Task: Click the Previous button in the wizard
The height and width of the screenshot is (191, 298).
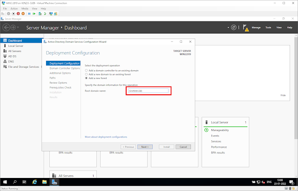Action: click(x=129, y=147)
